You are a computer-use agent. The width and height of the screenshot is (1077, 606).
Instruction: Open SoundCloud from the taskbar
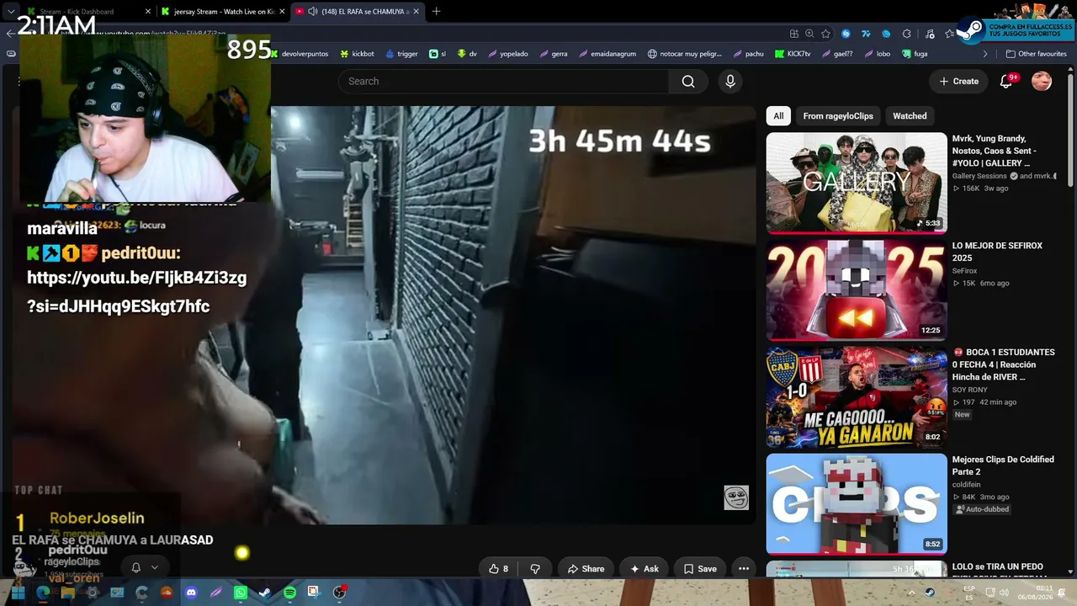167,593
